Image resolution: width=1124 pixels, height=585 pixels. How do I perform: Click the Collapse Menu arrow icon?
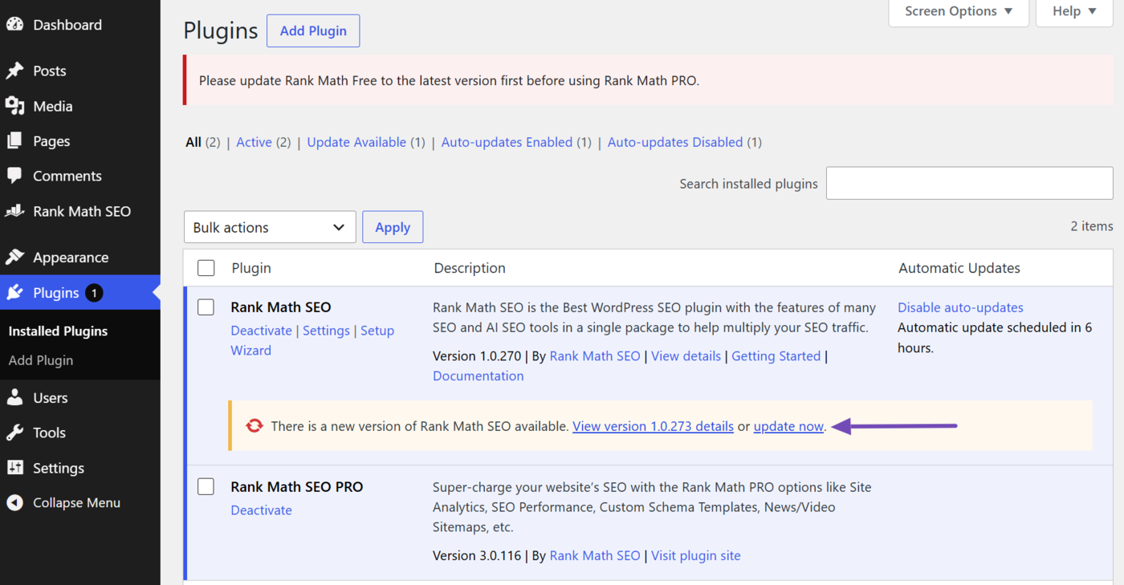point(14,503)
